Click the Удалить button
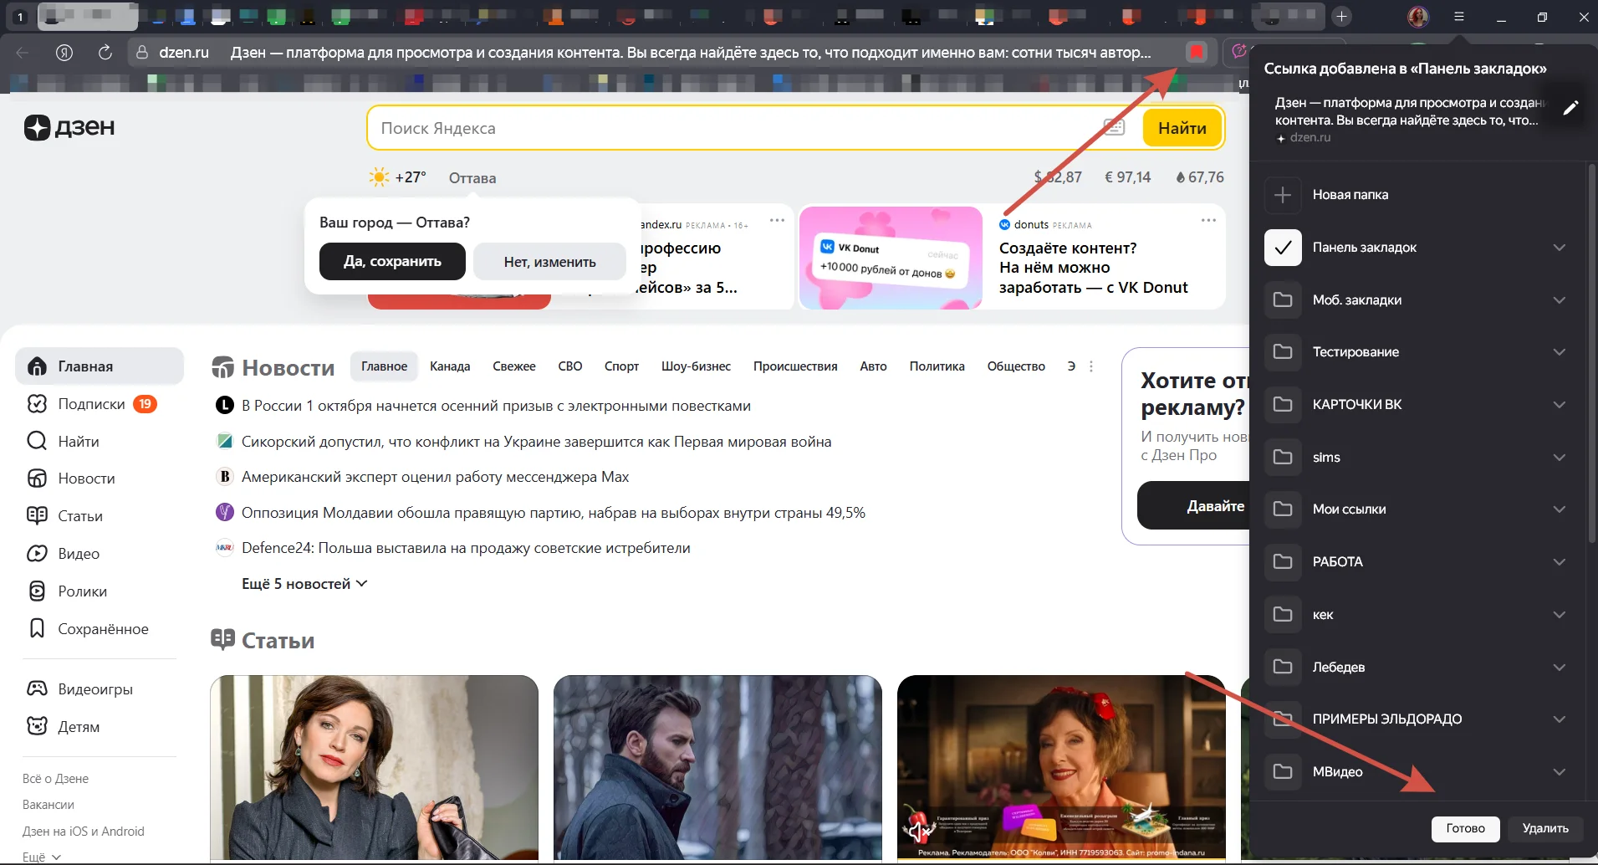This screenshot has height=865, width=1598. pos(1545,828)
